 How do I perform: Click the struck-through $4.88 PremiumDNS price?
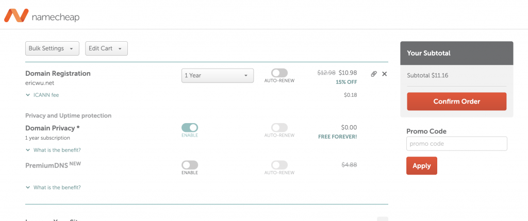(x=349, y=165)
